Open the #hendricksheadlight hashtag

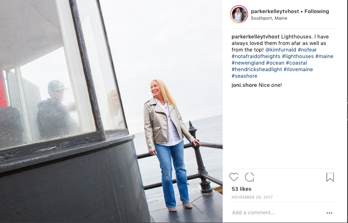(257, 69)
